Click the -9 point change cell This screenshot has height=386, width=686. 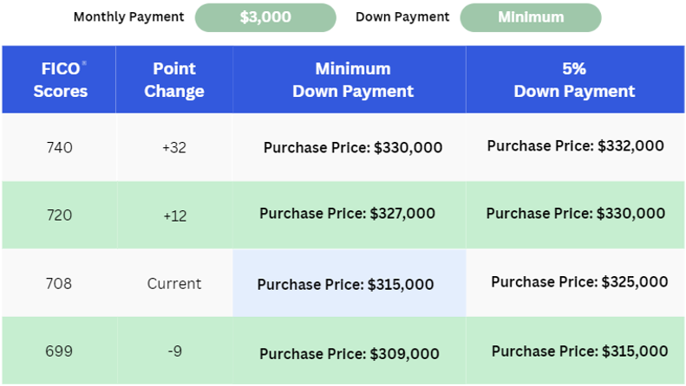click(x=174, y=351)
